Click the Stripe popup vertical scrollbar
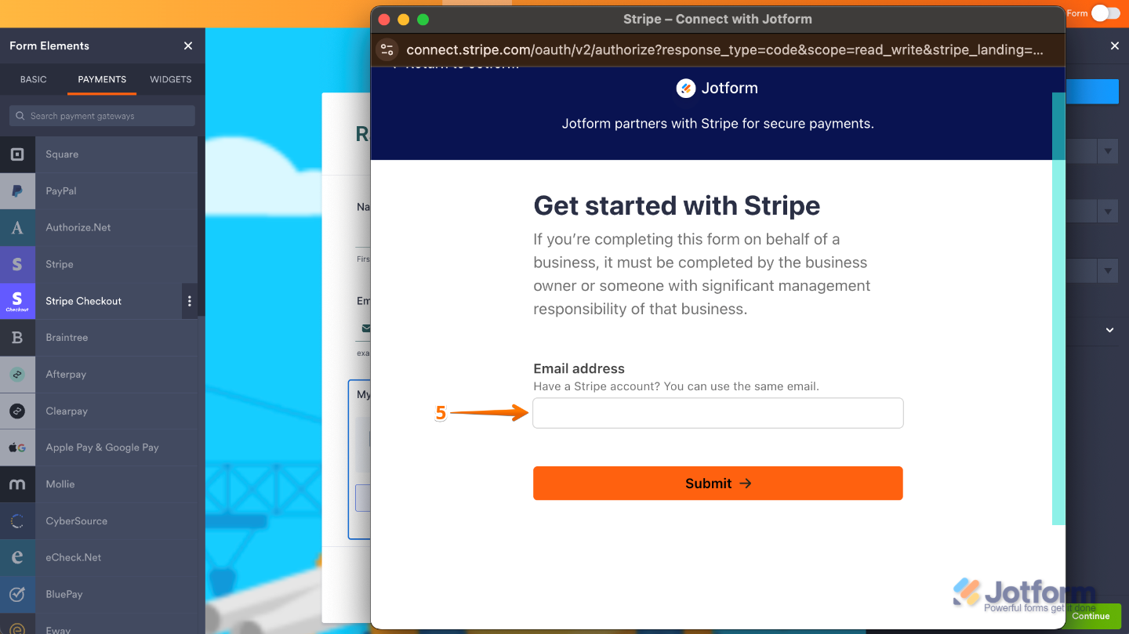Viewport: 1129px width, 634px height. click(1058, 309)
